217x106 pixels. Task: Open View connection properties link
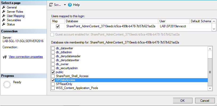(x=26, y=57)
